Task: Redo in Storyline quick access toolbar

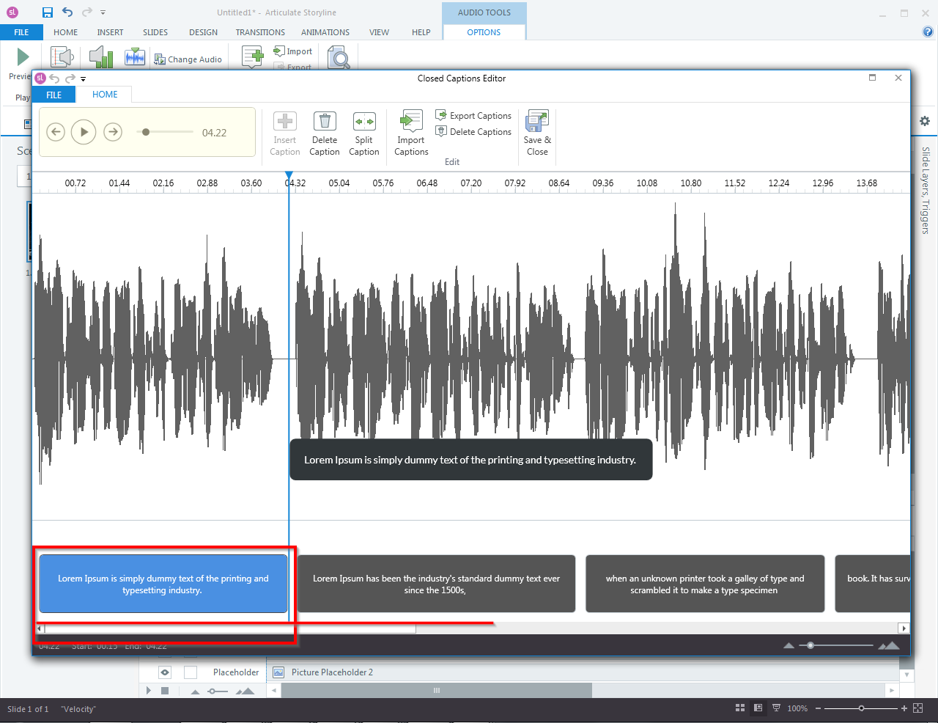Action: pyautogui.click(x=87, y=12)
